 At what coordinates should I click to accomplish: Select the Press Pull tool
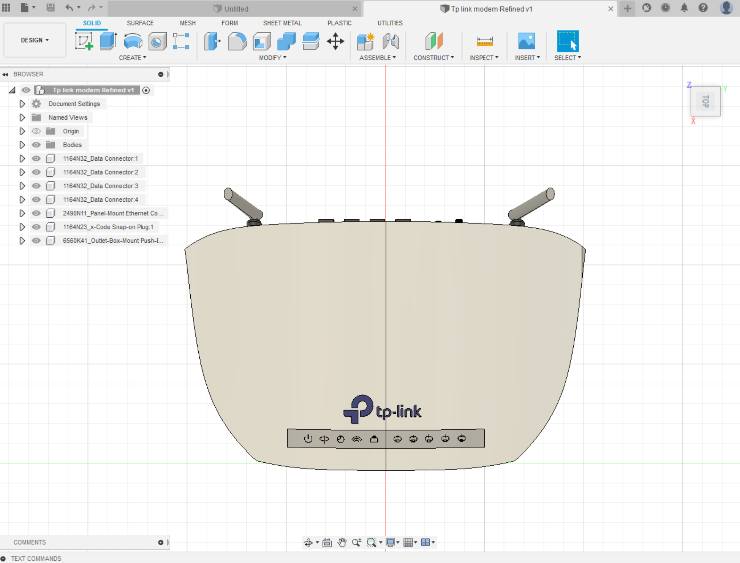212,41
